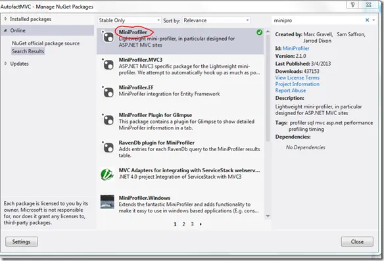This screenshot has width=384, height=261.
Task: Open View License Terms link
Action: tap(297, 78)
